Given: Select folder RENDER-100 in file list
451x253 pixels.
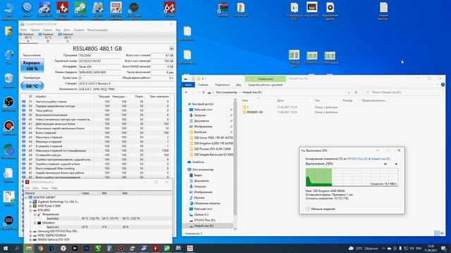Looking at the screenshot, I should tap(254, 112).
